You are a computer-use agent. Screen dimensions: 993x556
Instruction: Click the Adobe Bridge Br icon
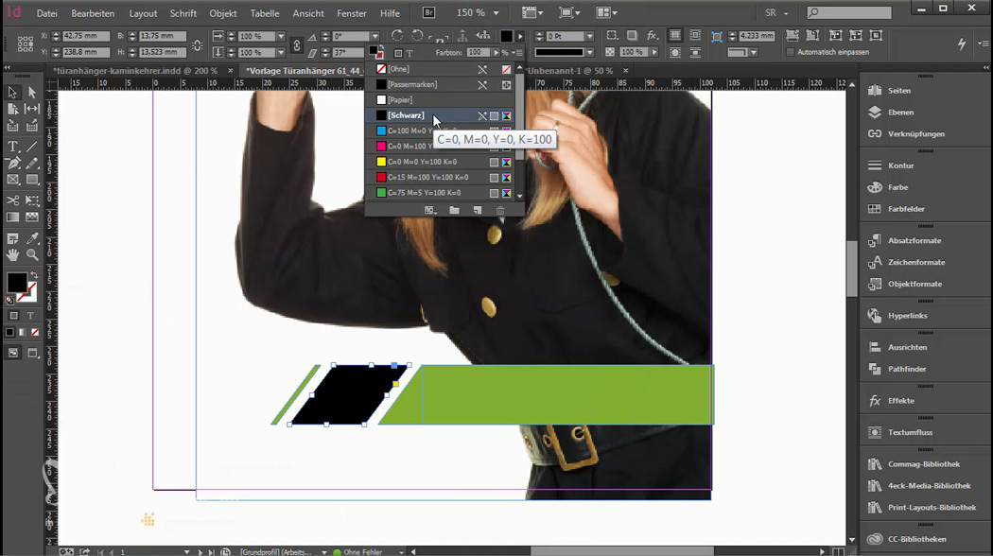(428, 12)
